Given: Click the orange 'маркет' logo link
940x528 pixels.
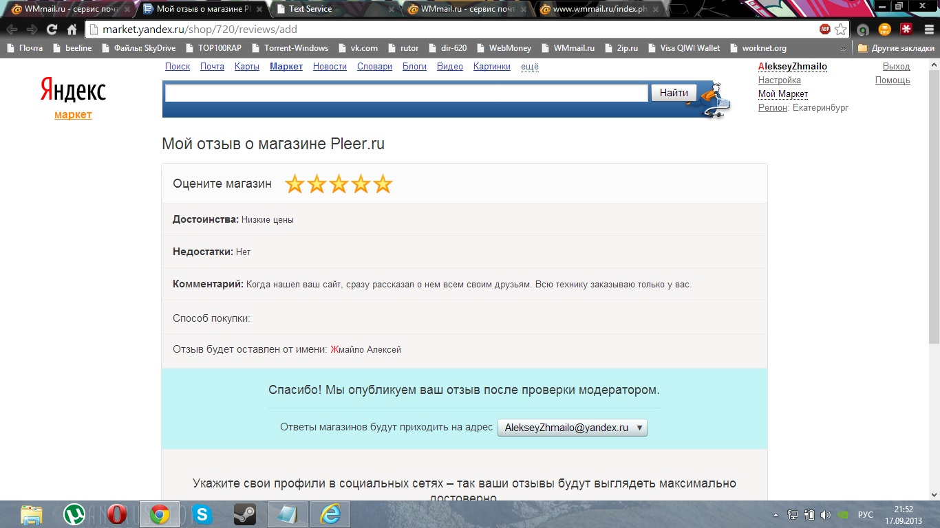Looking at the screenshot, I should 73,115.
